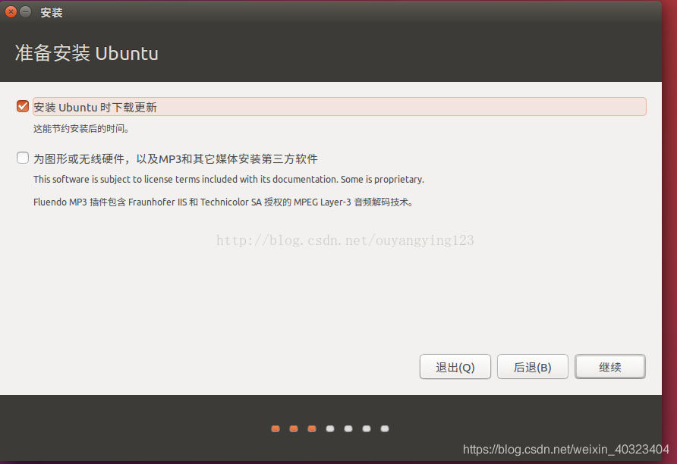This screenshot has width=677, height=464.
Task: Click the 退出(Q) quit button
Action: (x=455, y=367)
